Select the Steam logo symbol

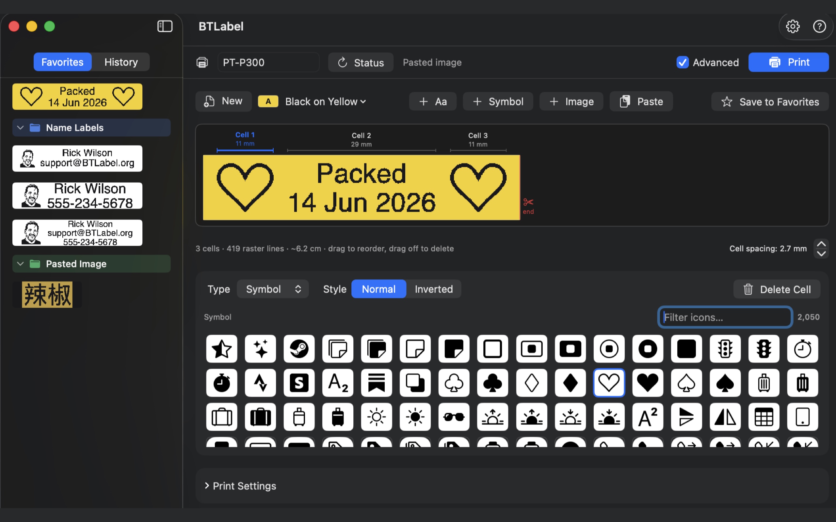(299, 349)
